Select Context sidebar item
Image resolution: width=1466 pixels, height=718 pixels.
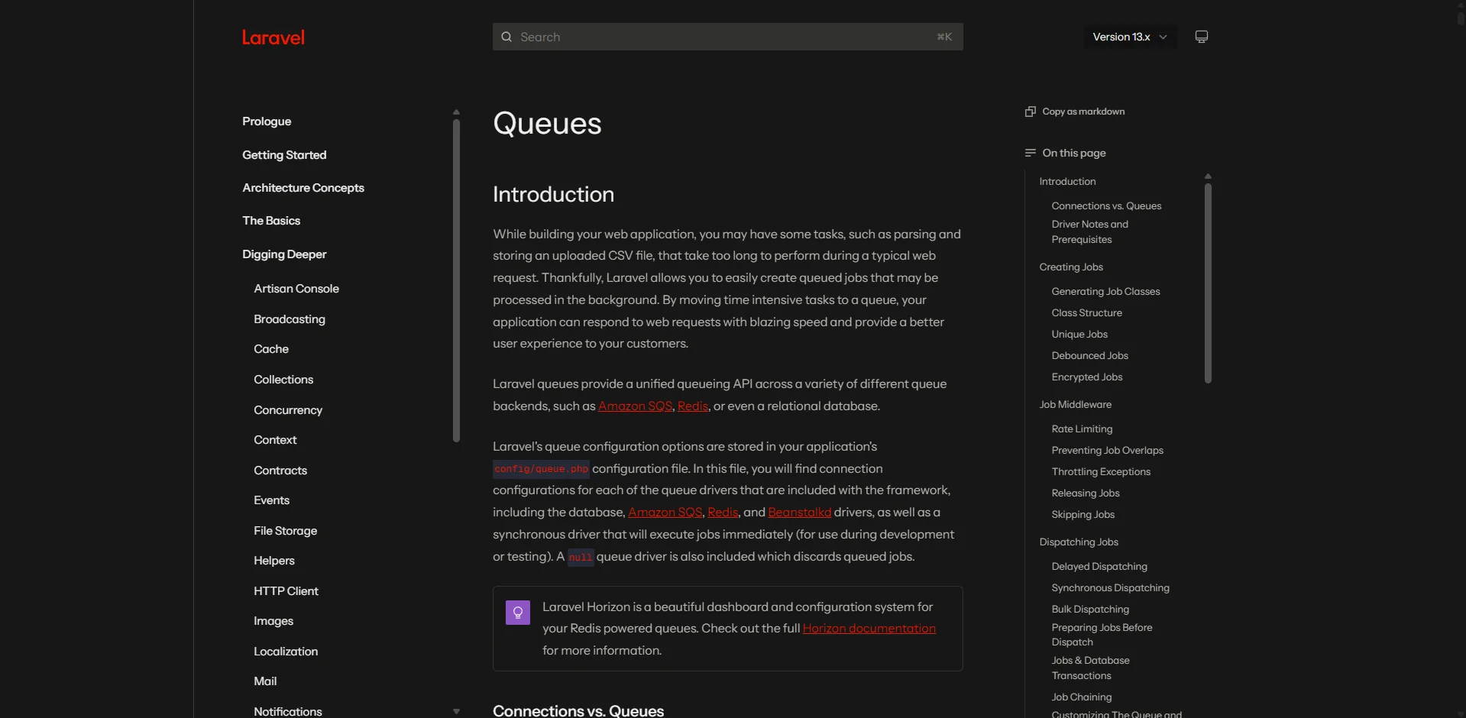pyautogui.click(x=275, y=440)
